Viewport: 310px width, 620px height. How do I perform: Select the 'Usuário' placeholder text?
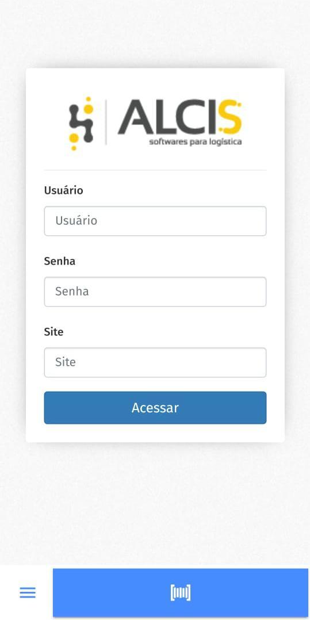point(76,221)
